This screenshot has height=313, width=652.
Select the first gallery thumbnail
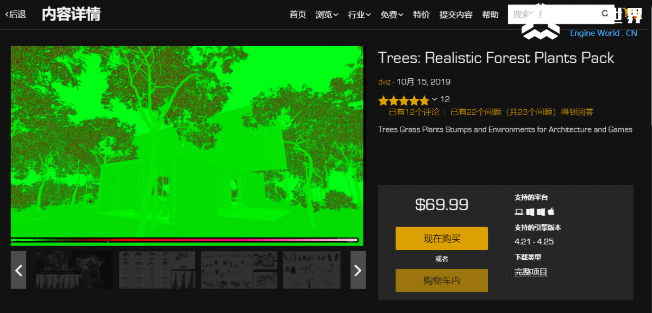(x=74, y=270)
